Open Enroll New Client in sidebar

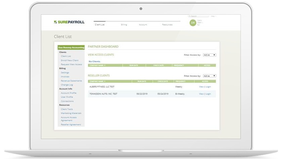coord(69,60)
